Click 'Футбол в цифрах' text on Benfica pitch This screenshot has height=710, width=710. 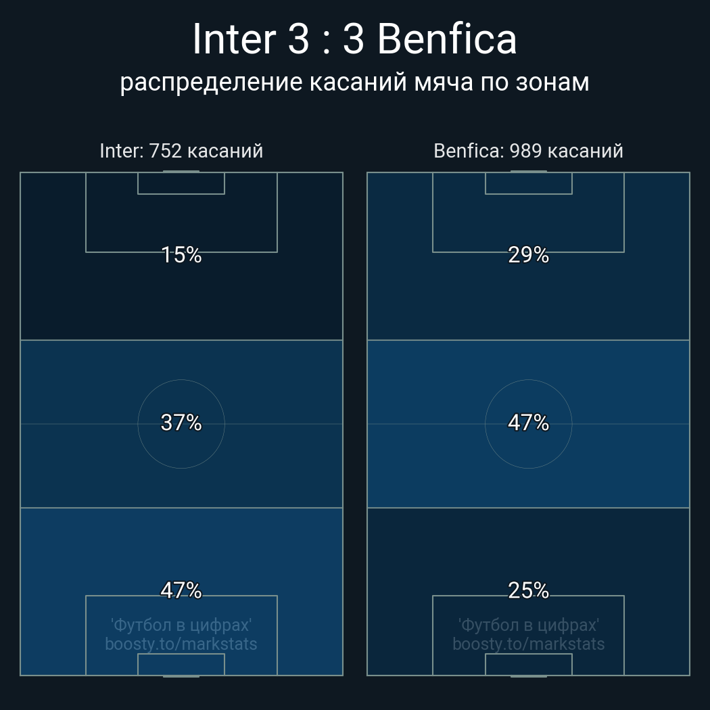click(x=528, y=625)
